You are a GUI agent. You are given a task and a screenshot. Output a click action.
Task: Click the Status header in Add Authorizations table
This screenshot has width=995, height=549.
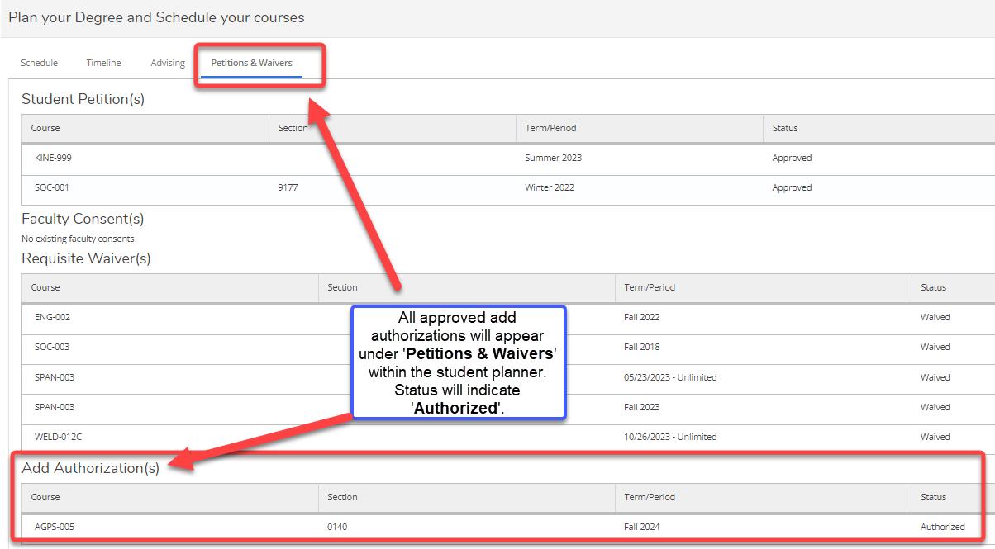click(x=934, y=497)
